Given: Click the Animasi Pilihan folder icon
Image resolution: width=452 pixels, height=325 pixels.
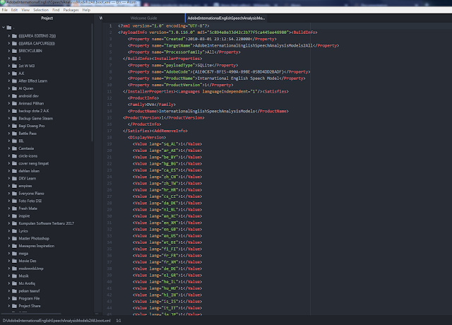Looking at the screenshot, I should [14, 104].
